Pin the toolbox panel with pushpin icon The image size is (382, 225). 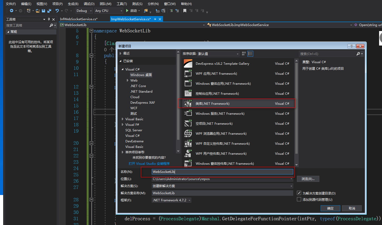pos(49,19)
